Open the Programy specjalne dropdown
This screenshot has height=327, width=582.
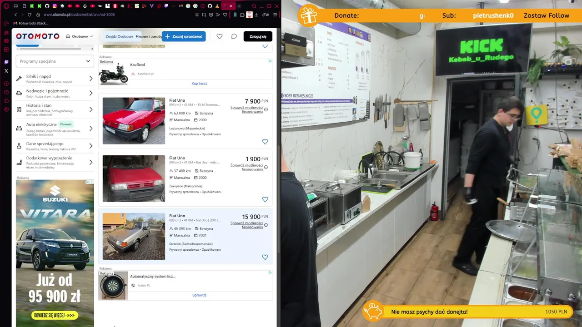tap(55, 61)
